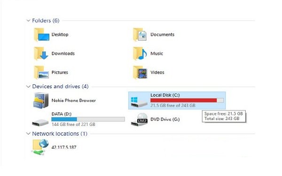Click the DATA (D:) name label
Viewport: 282px width, 176px height.
(x=62, y=114)
